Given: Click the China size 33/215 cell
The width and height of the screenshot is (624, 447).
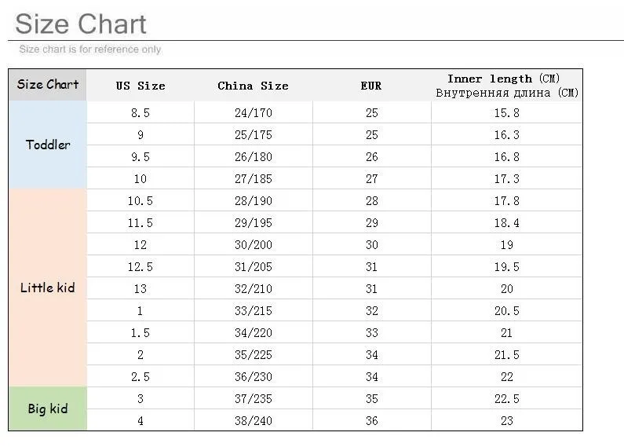Looking at the screenshot, I should pos(253,311).
